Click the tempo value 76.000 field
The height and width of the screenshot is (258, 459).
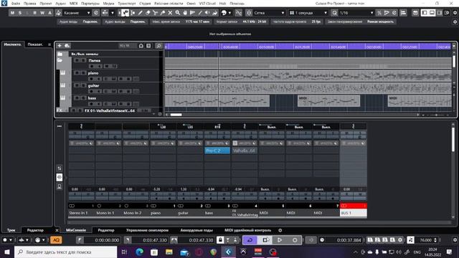pos(426,240)
